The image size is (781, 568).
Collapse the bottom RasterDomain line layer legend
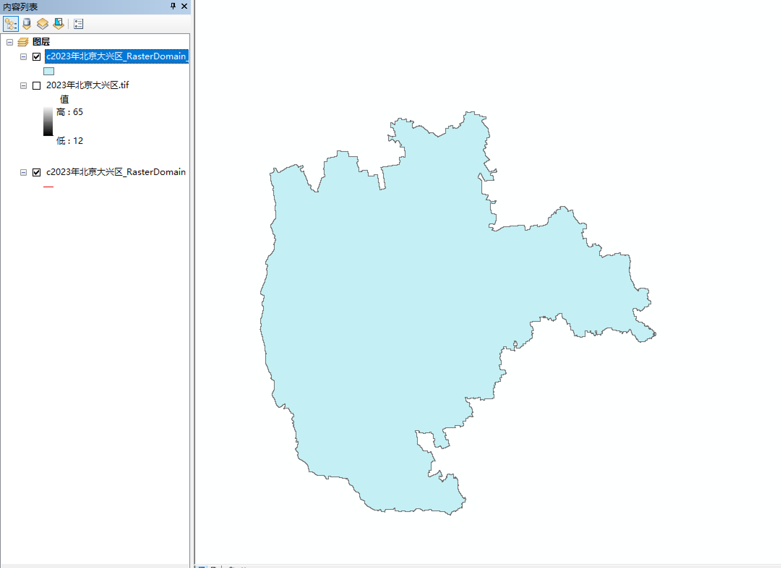point(23,172)
